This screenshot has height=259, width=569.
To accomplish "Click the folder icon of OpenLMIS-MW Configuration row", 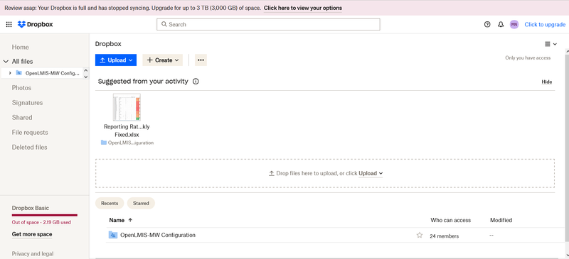I will (x=113, y=235).
